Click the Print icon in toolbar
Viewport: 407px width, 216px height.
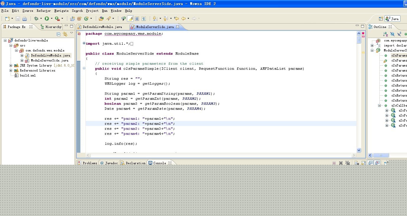pyautogui.click(x=24, y=19)
